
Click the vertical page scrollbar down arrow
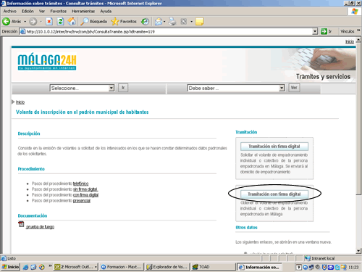click(x=358, y=251)
